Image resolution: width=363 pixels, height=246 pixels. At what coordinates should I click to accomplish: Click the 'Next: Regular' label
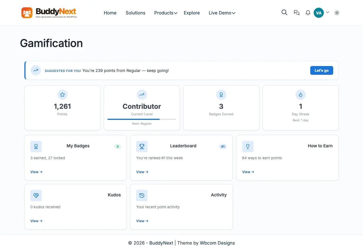coord(142,124)
